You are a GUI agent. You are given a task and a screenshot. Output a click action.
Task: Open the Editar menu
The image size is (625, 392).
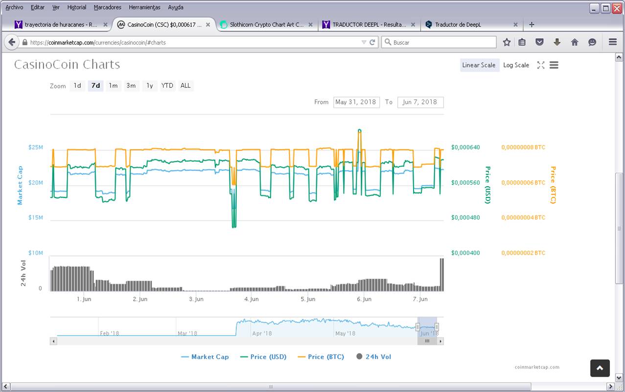pyautogui.click(x=37, y=7)
